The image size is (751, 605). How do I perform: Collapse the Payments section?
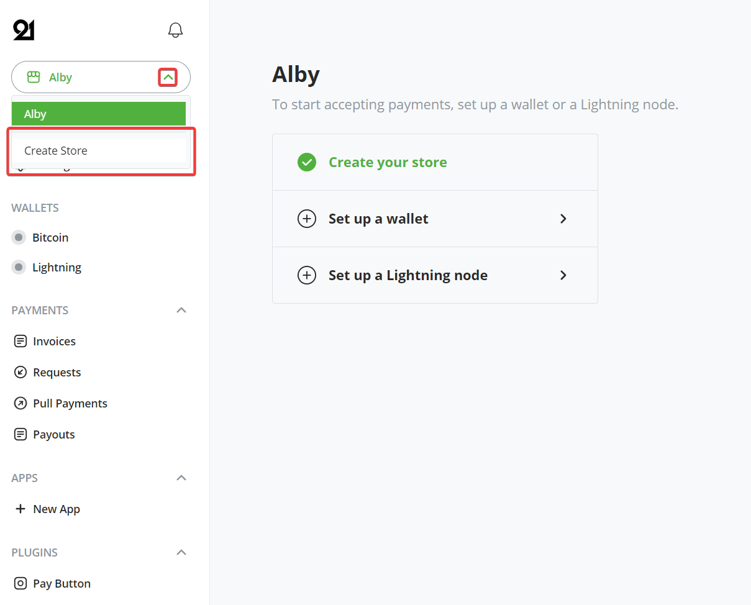[x=181, y=310]
